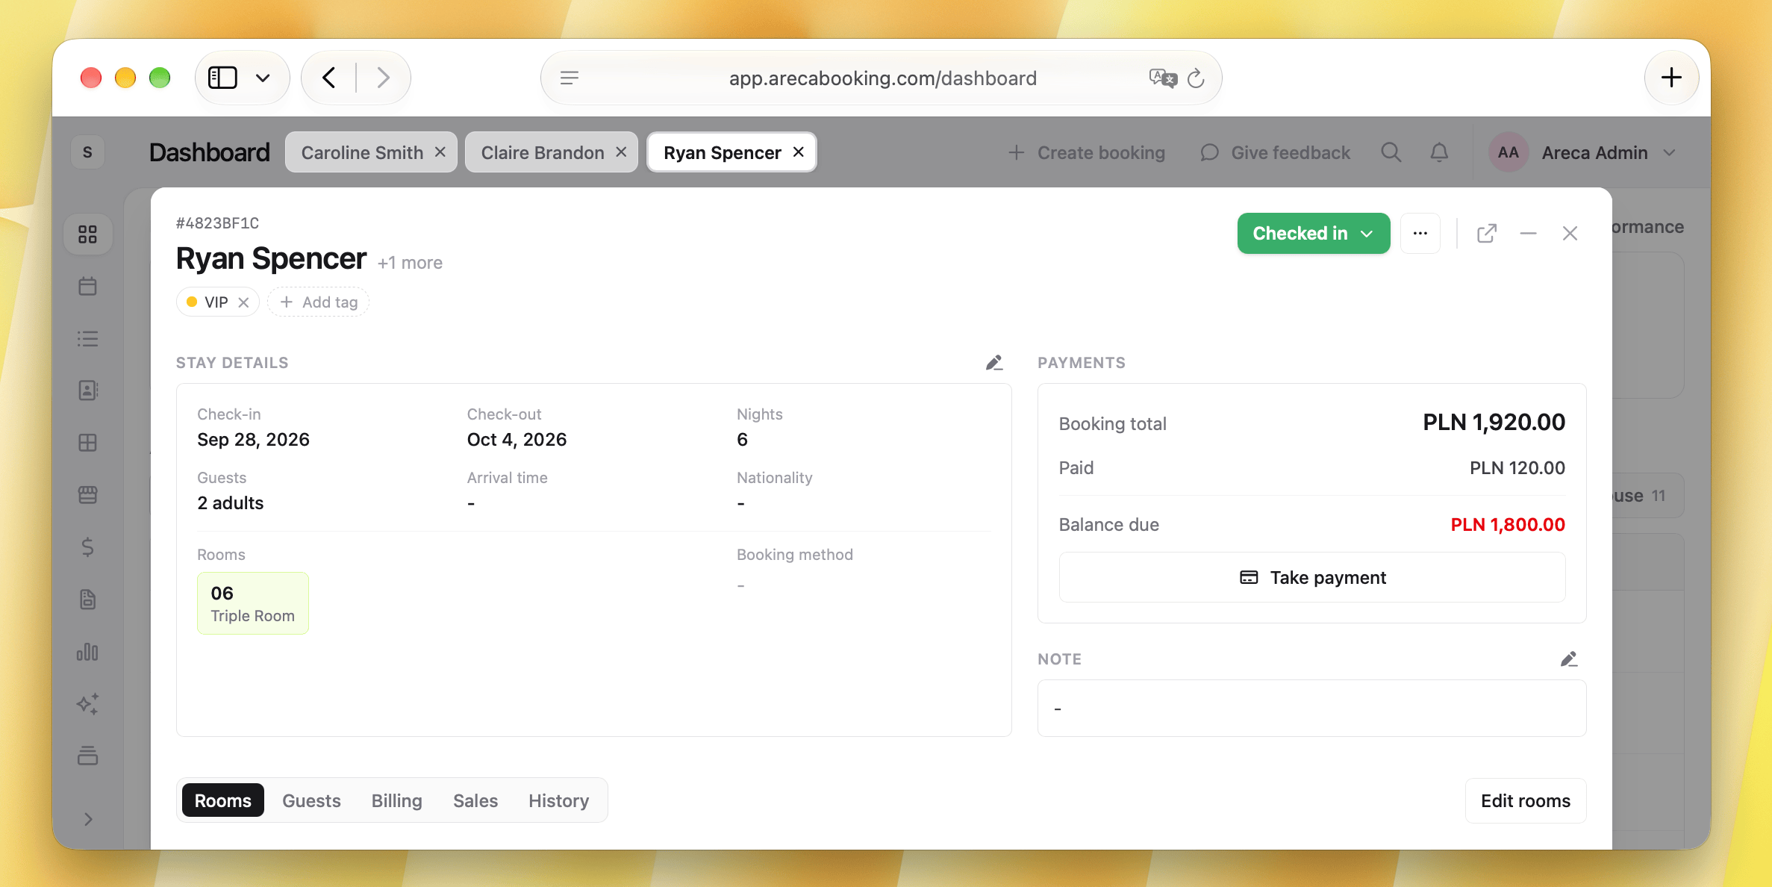
Task: Close the Claire Brandon tab
Action: click(x=621, y=152)
